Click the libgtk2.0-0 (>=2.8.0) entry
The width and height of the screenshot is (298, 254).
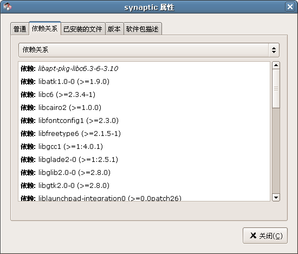pyautogui.click(x=65, y=185)
